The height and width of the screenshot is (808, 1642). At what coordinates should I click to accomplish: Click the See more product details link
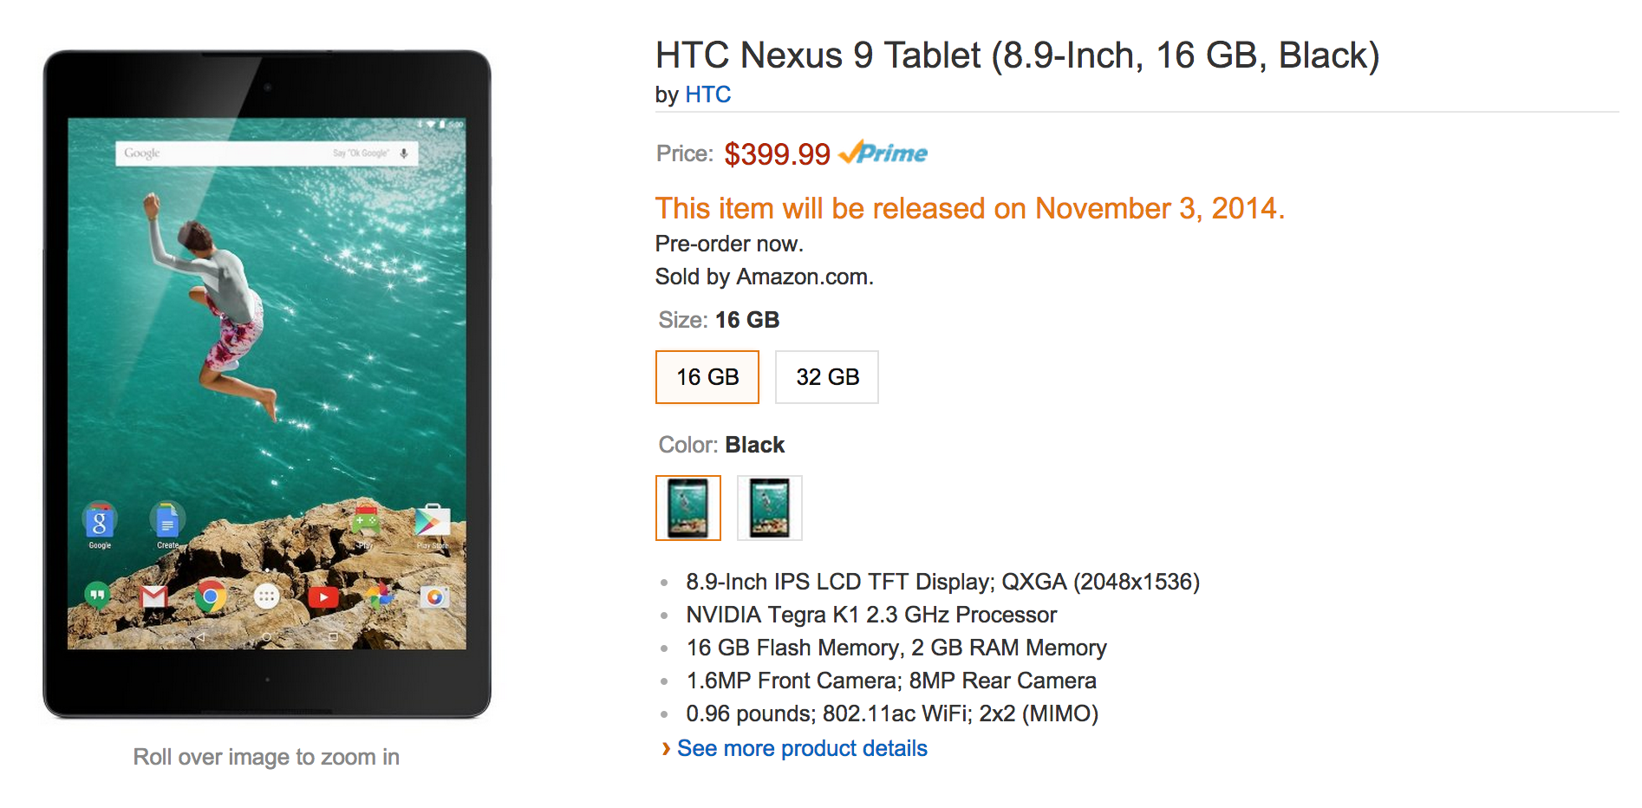(x=802, y=748)
